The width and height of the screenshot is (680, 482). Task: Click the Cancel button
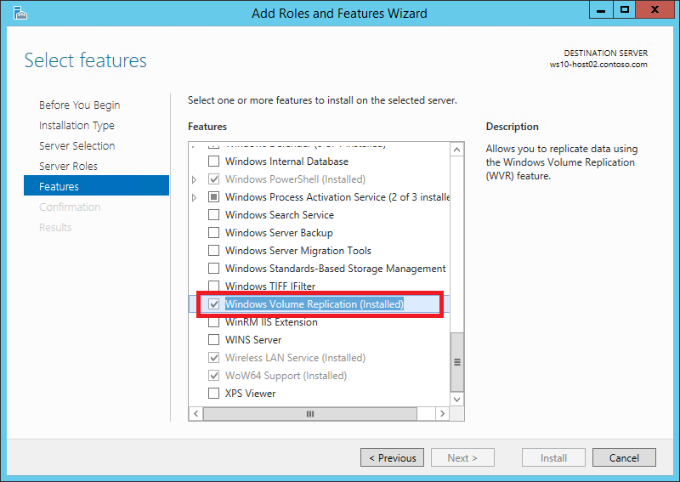pos(624,457)
